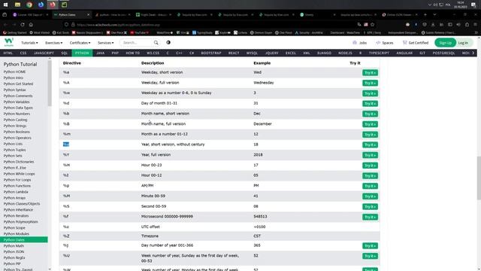The height and width of the screenshot is (271, 481).
Task: Open the Spaces link
Action: pyautogui.click(x=384, y=43)
